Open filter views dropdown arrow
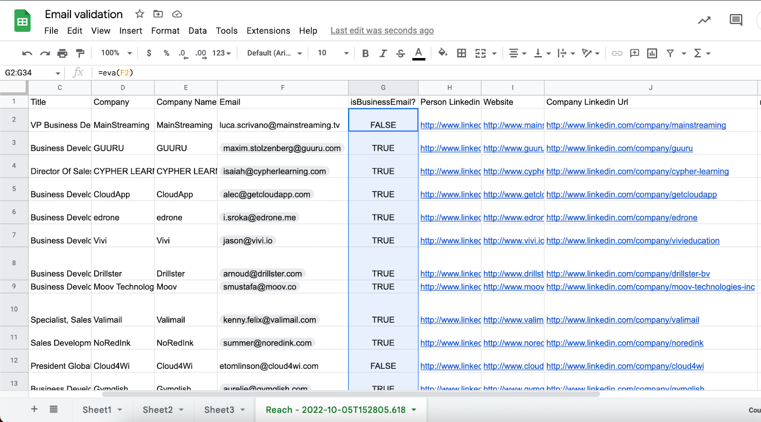The width and height of the screenshot is (761, 422). click(x=684, y=54)
